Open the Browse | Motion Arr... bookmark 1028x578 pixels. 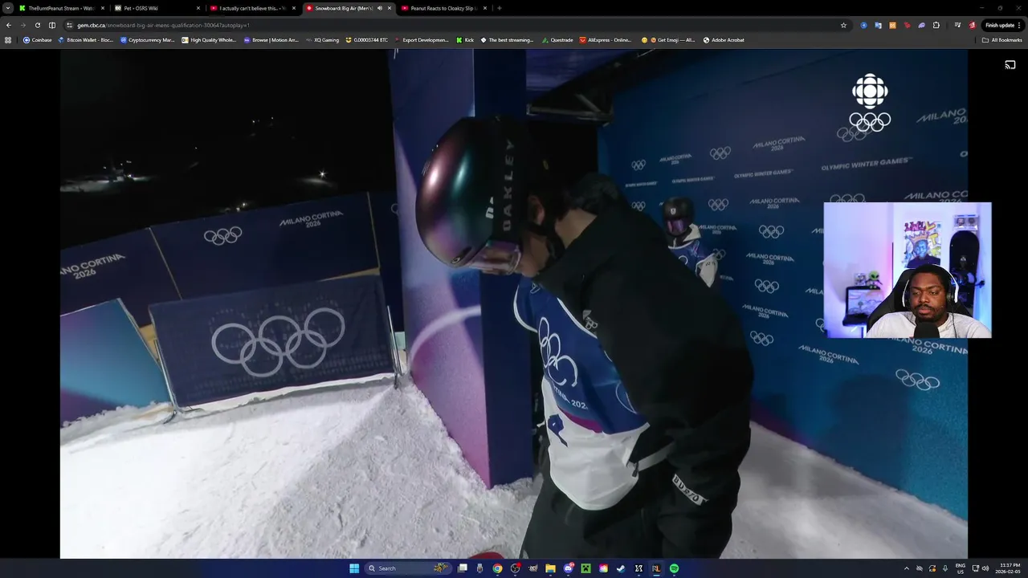click(271, 39)
